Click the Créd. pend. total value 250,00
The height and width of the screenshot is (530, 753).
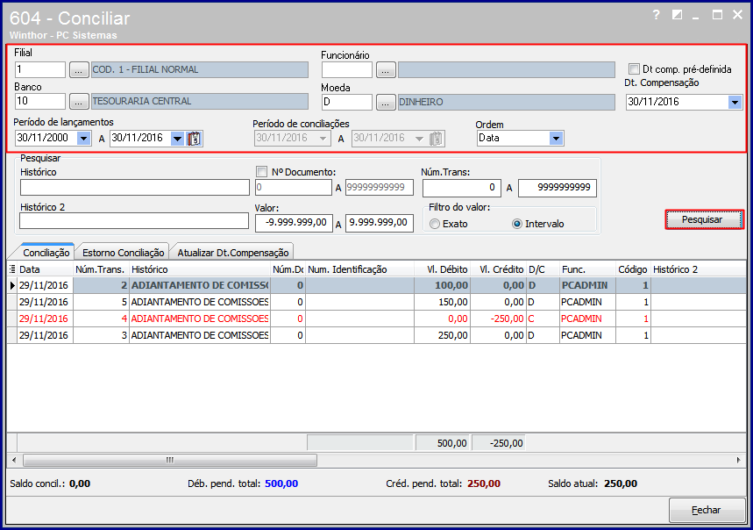pos(484,483)
